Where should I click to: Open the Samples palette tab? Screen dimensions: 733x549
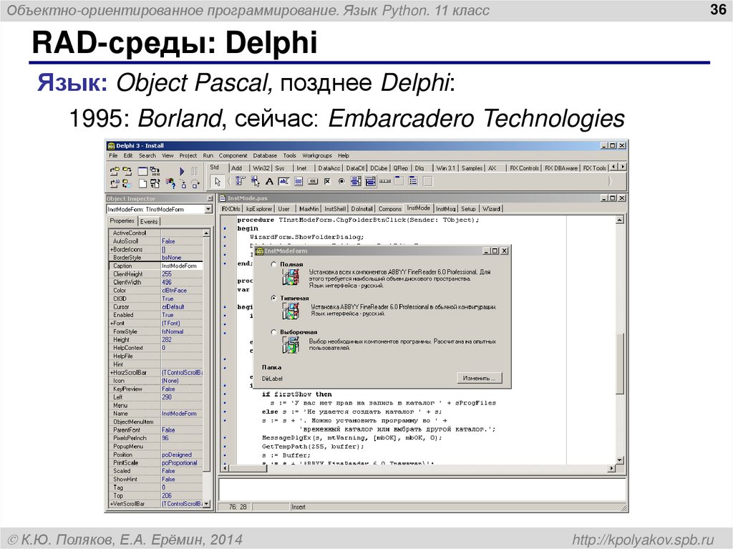472,168
